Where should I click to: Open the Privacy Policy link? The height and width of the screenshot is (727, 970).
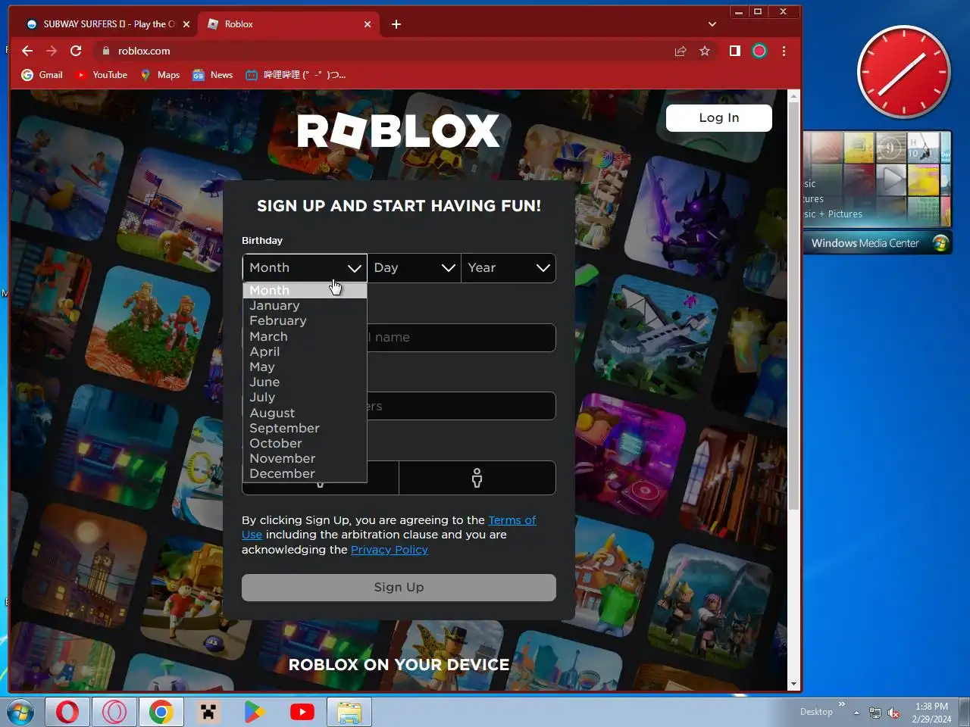(390, 550)
